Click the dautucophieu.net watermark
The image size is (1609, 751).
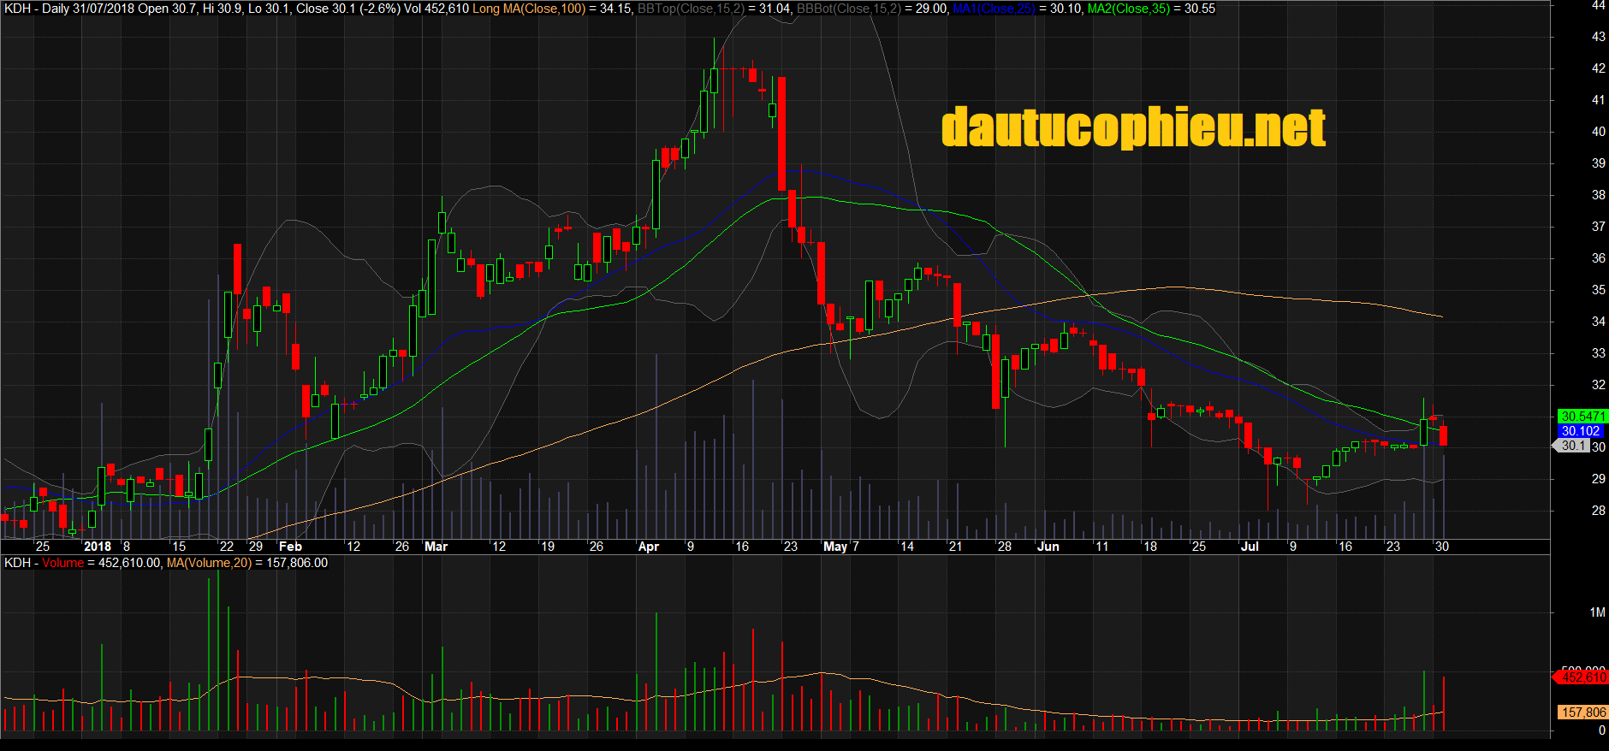point(1133,128)
